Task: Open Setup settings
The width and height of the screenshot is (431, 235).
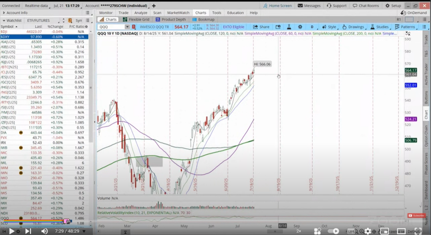Action: 393,6
